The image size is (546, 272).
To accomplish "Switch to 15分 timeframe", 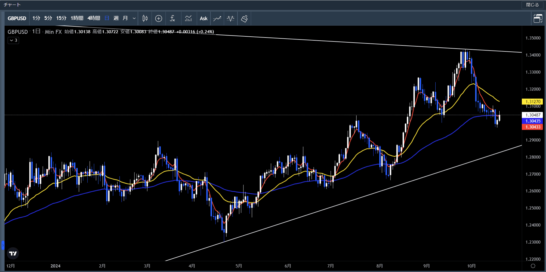I will click(x=61, y=18).
